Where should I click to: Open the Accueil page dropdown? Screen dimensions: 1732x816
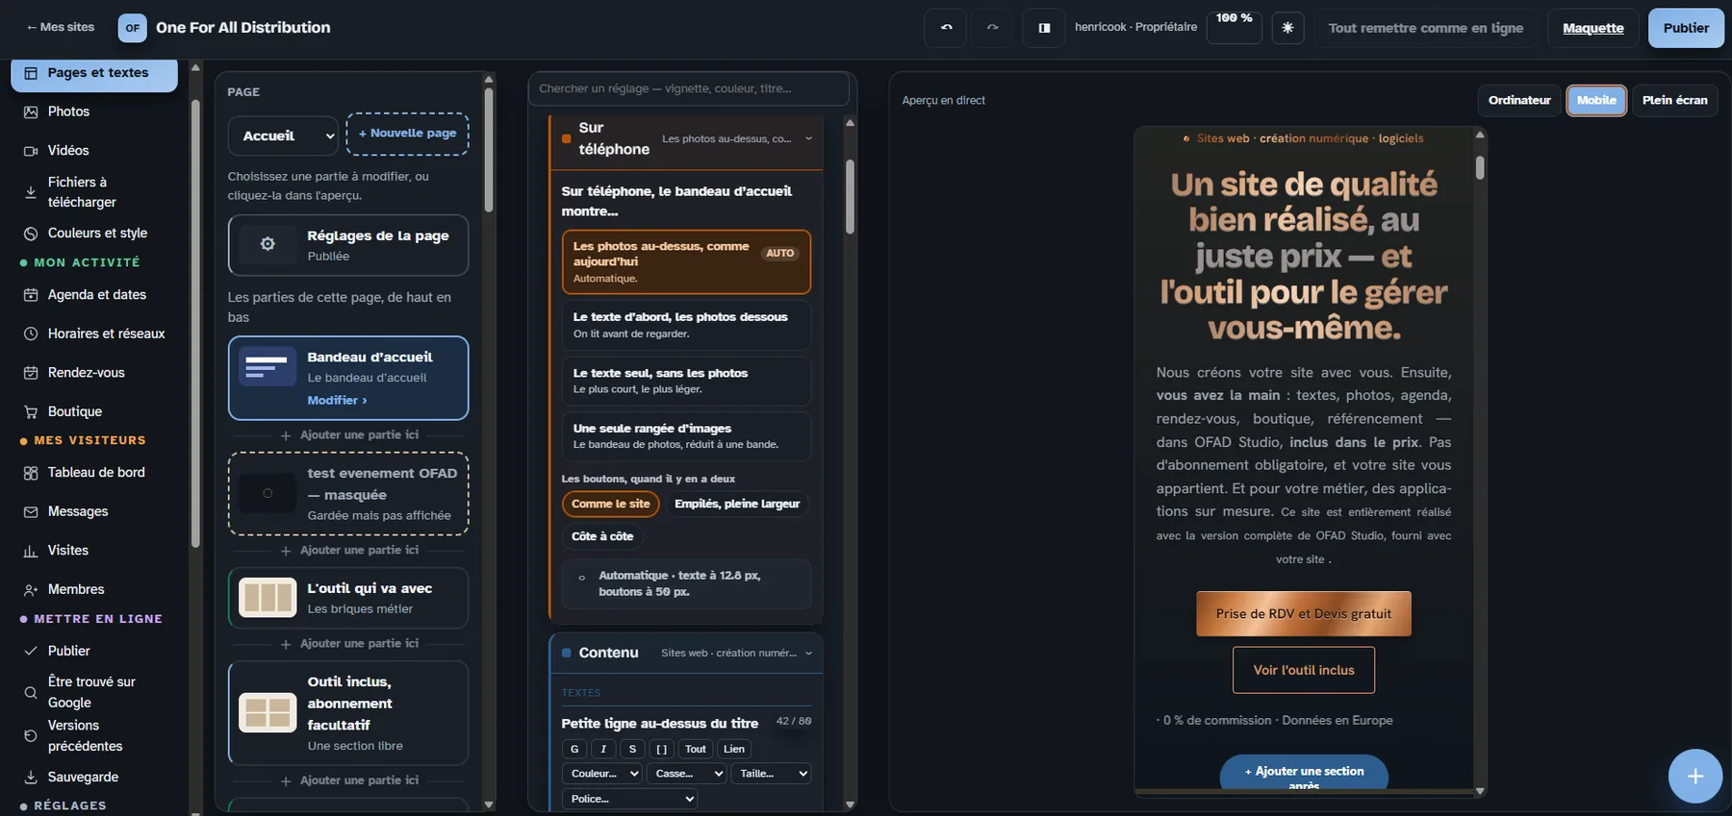(x=283, y=136)
